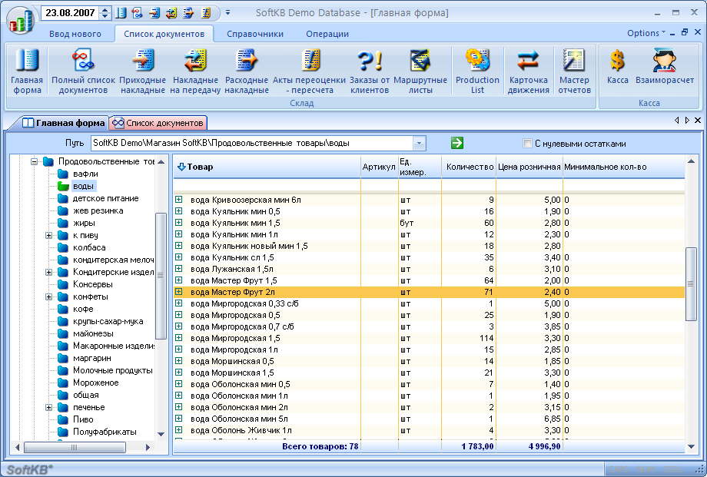Click the filter row under Товар header

click(267, 185)
